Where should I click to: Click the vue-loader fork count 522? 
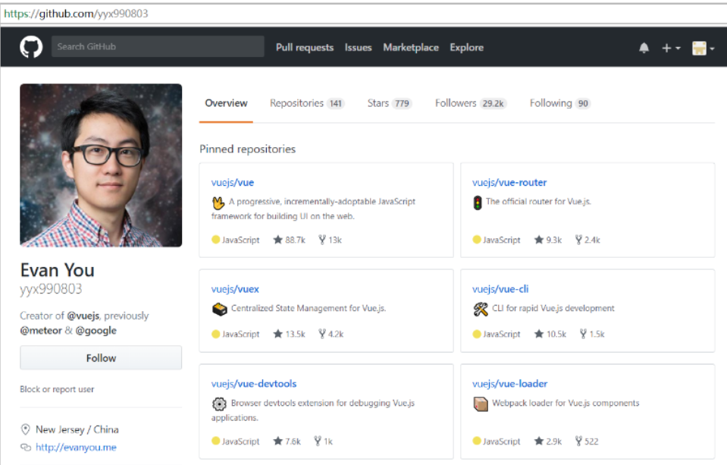(587, 441)
